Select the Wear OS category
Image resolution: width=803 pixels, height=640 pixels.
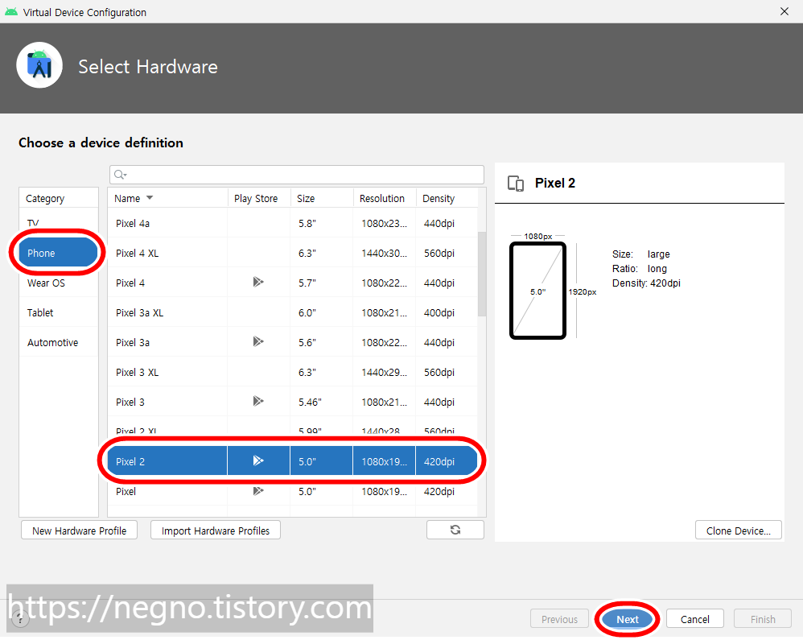[59, 283]
